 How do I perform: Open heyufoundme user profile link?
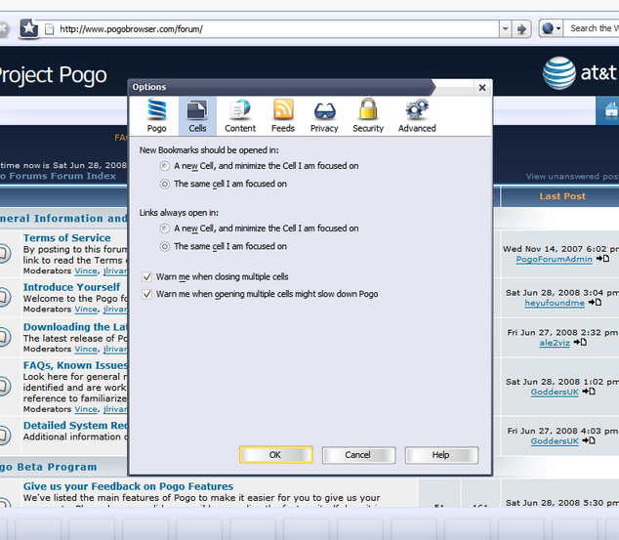(x=555, y=303)
